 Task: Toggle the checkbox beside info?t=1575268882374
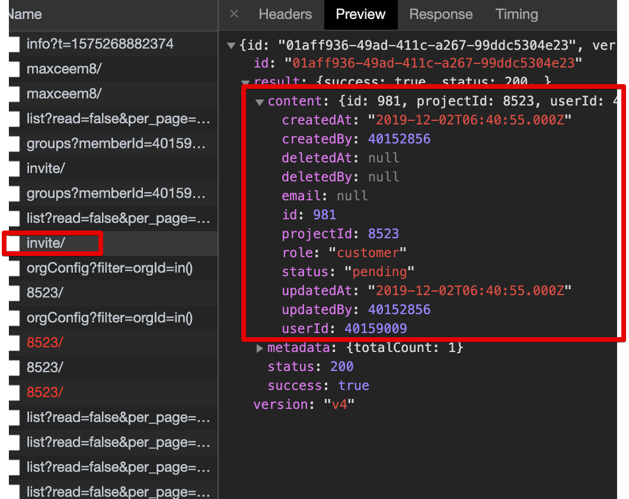(14, 44)
